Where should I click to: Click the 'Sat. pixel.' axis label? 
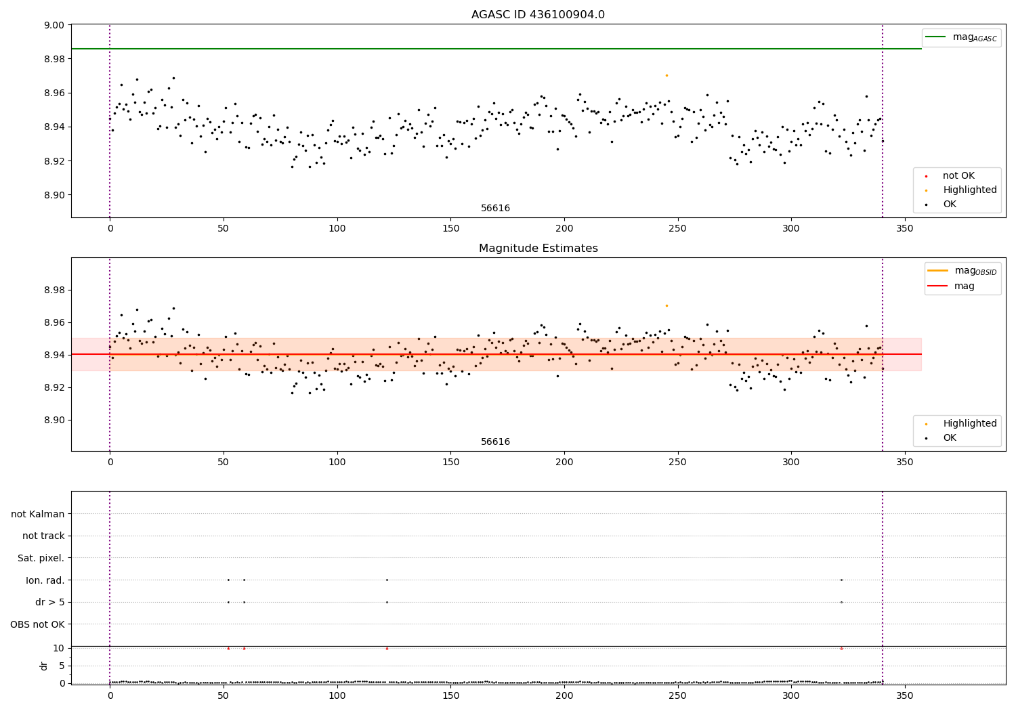point(41,559)
